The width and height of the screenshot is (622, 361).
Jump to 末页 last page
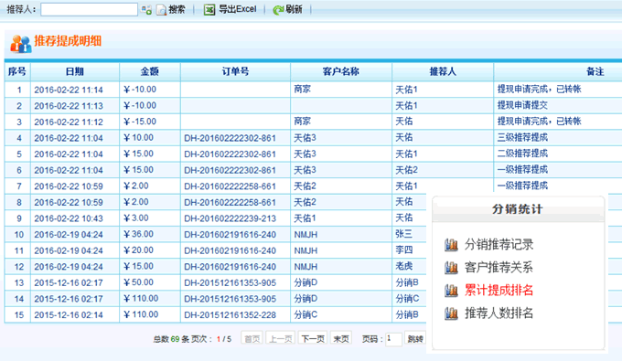[341, 339]
